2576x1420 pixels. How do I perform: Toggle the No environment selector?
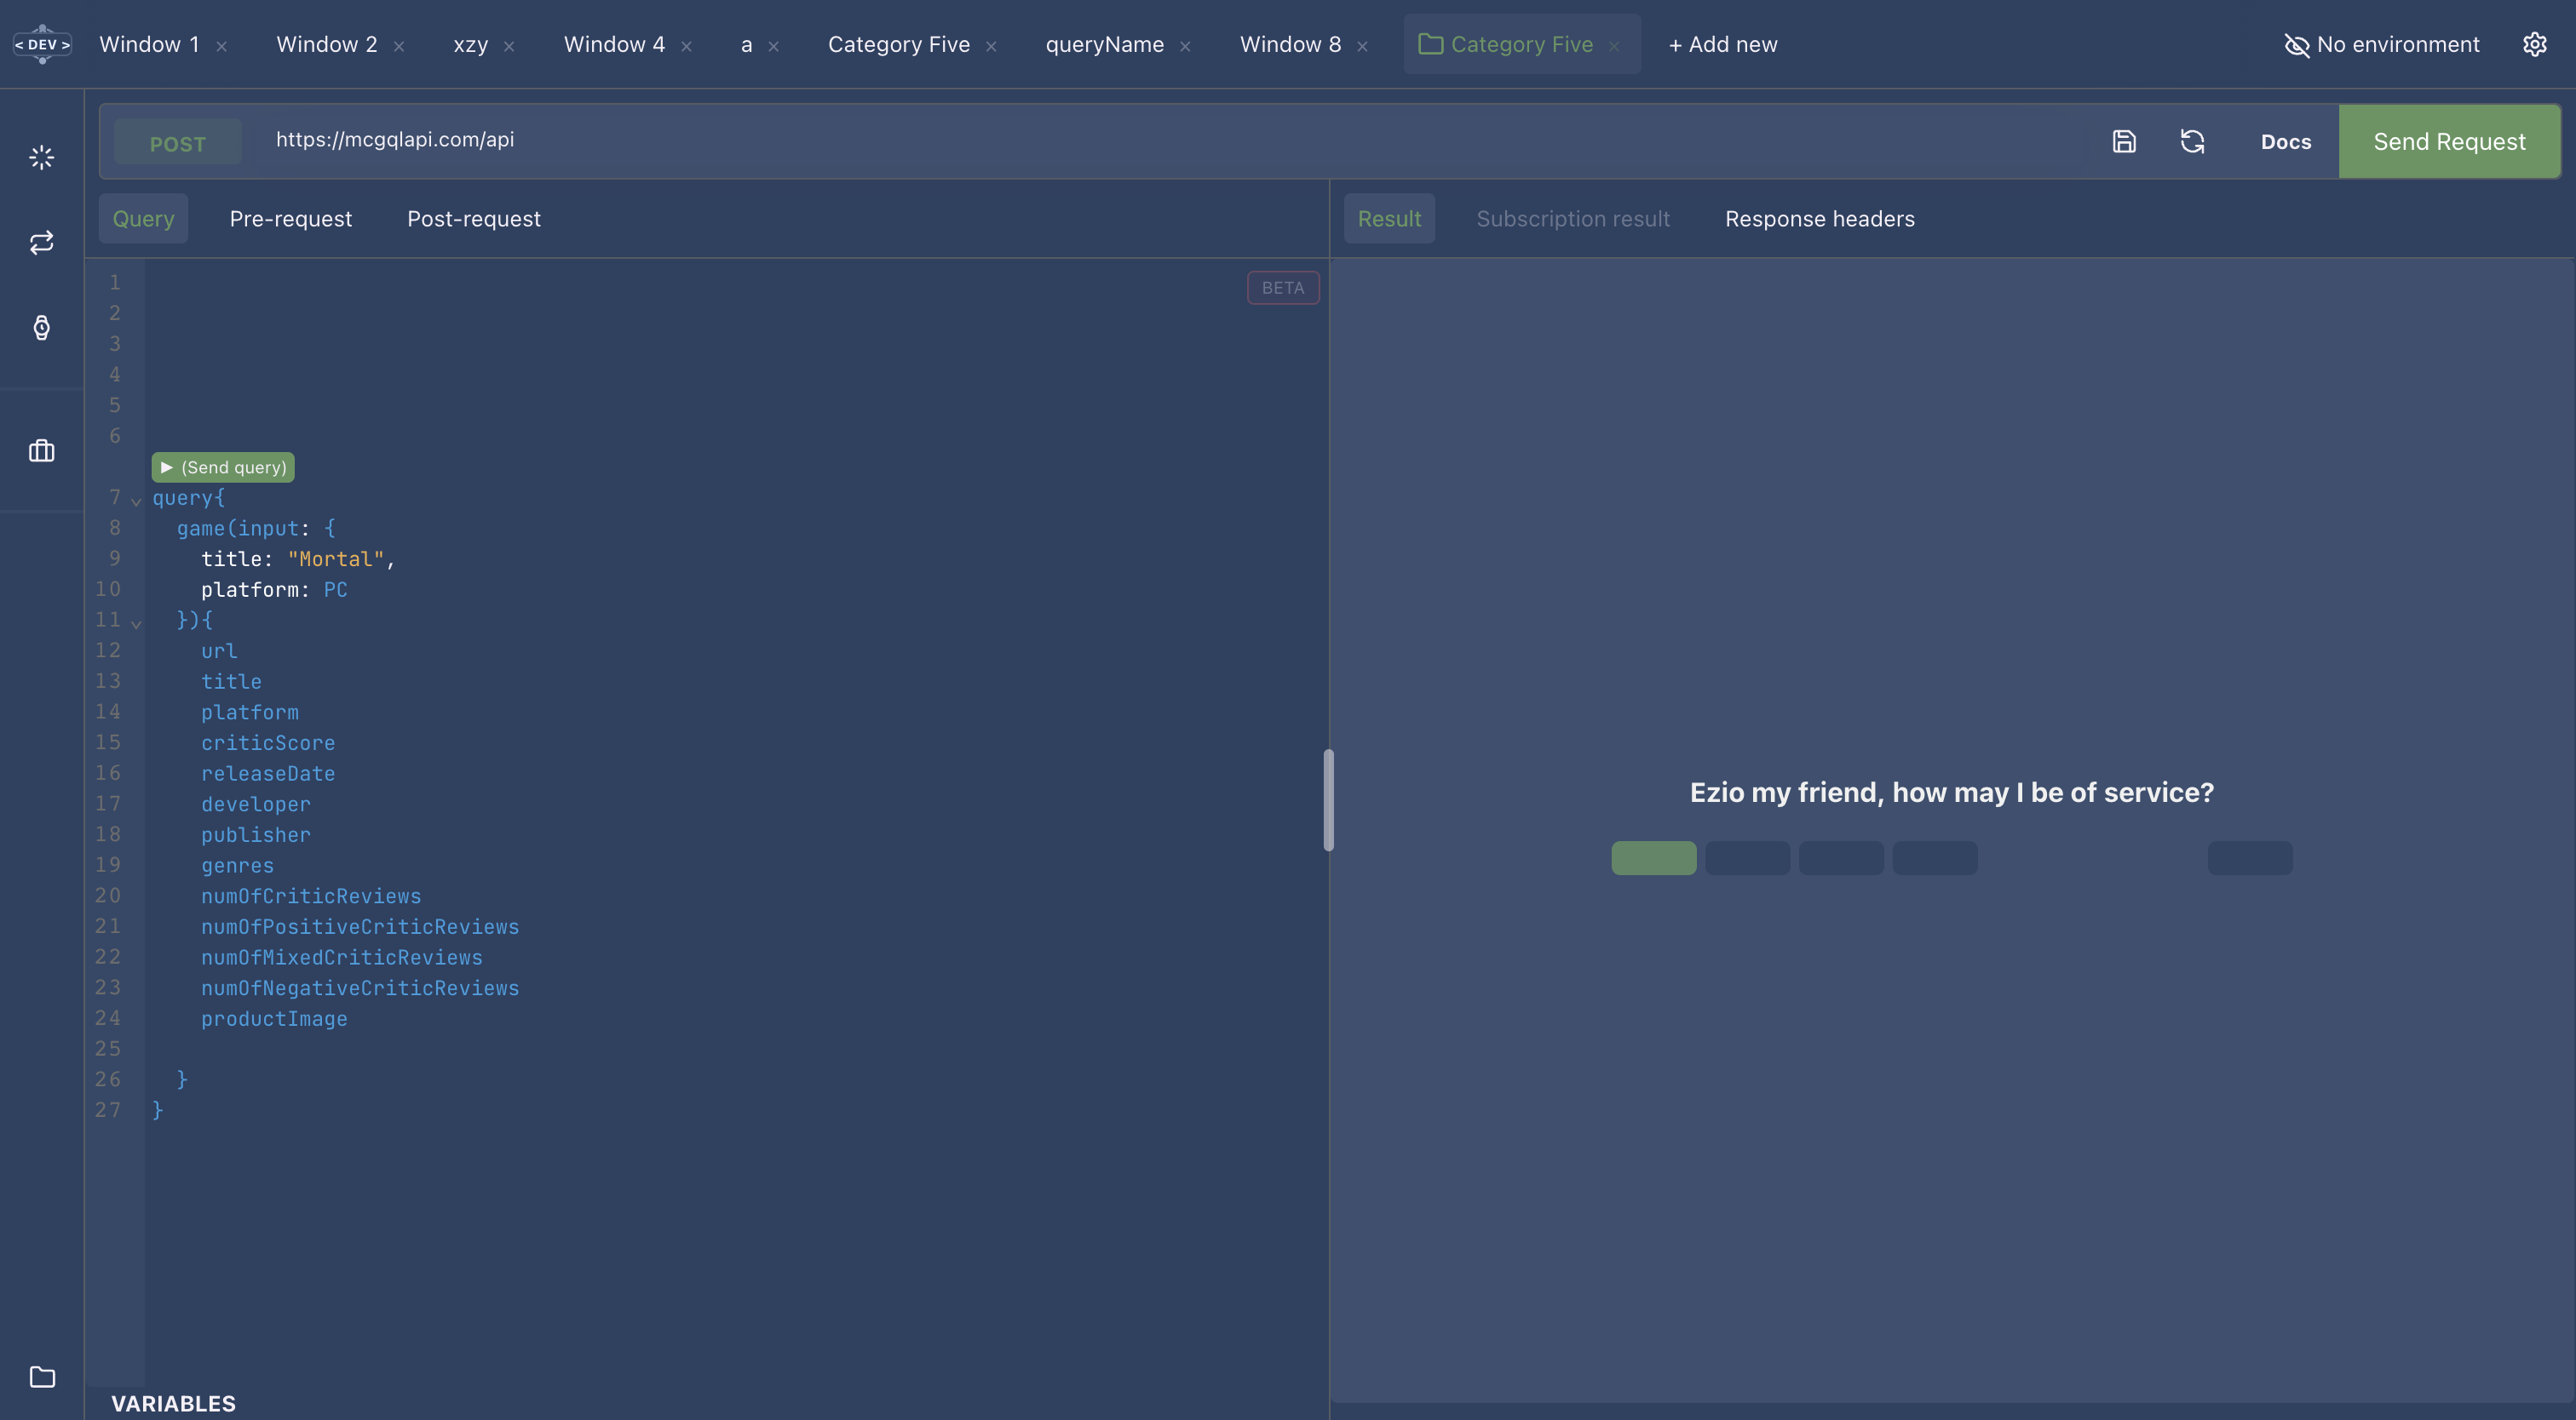click(2382, 44)
